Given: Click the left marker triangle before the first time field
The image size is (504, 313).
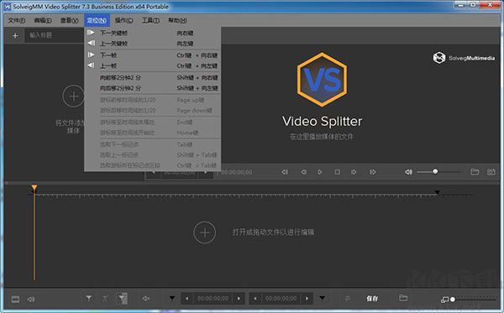Looking at the screenshot, I should point(172,299).
